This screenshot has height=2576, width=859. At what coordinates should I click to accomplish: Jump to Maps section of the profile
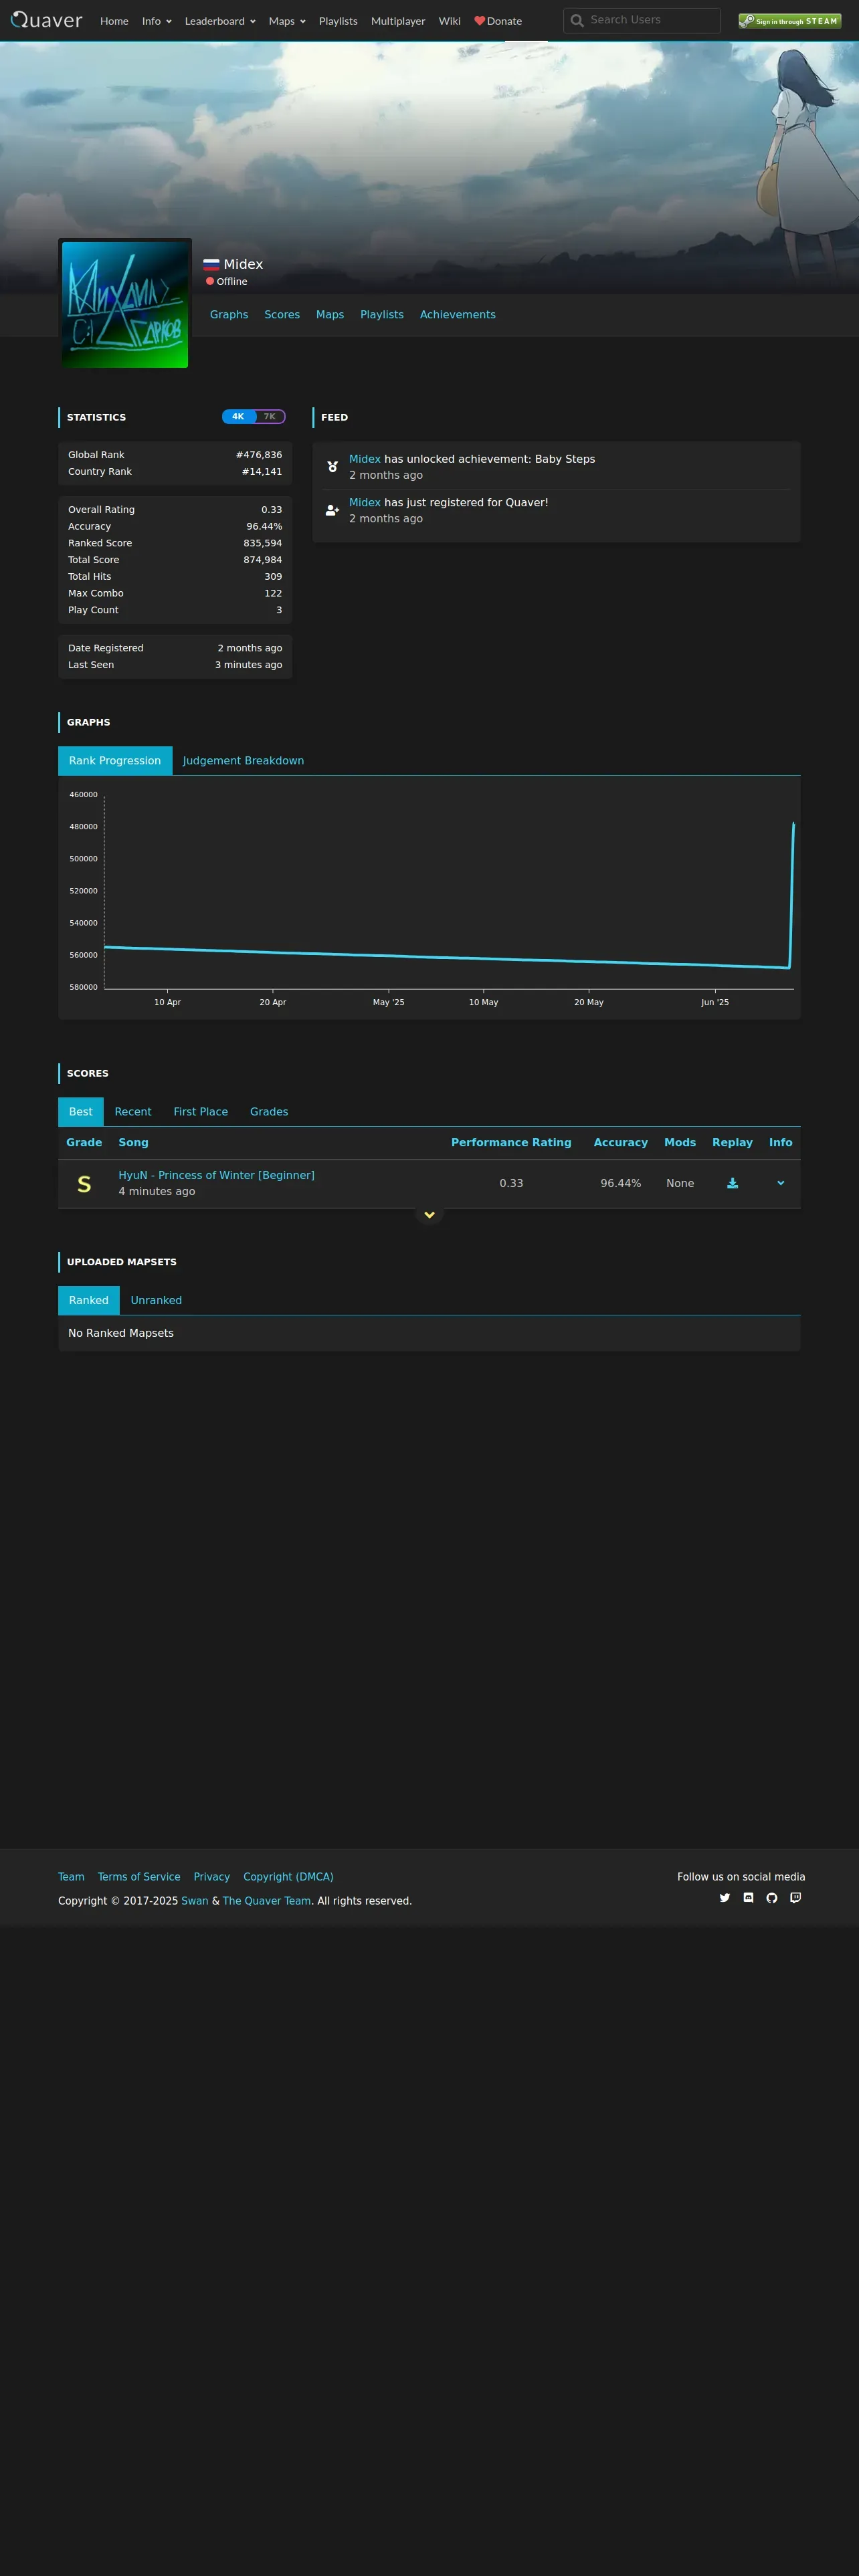click(x=330, y=315)
